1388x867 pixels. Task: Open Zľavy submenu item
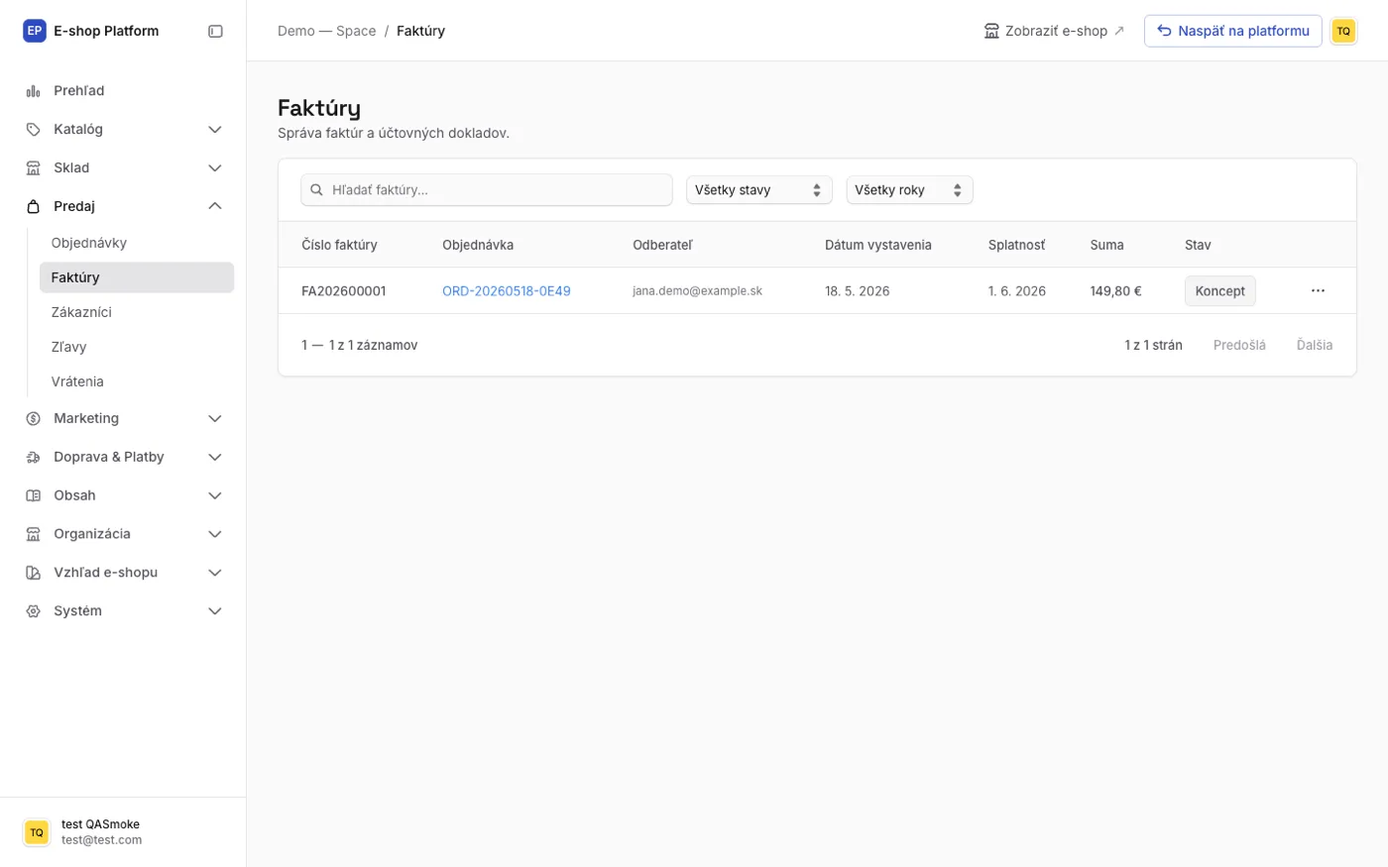(x=137, y=347)
